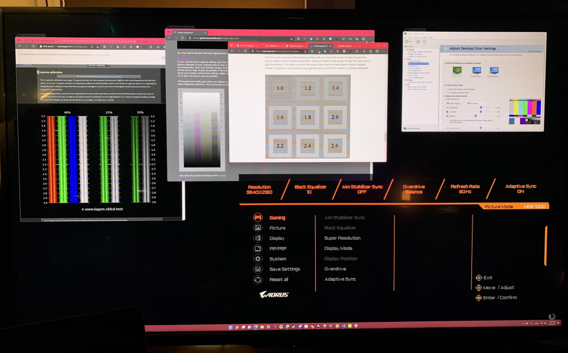Select Super Resolution menu entry
The image size is (568, 353).
coord(342,238)
